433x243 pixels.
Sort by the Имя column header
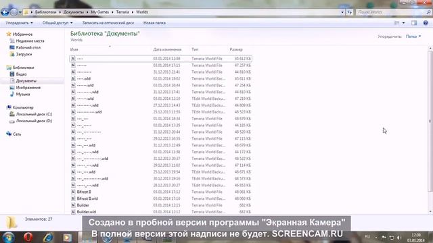click(74, 49)
